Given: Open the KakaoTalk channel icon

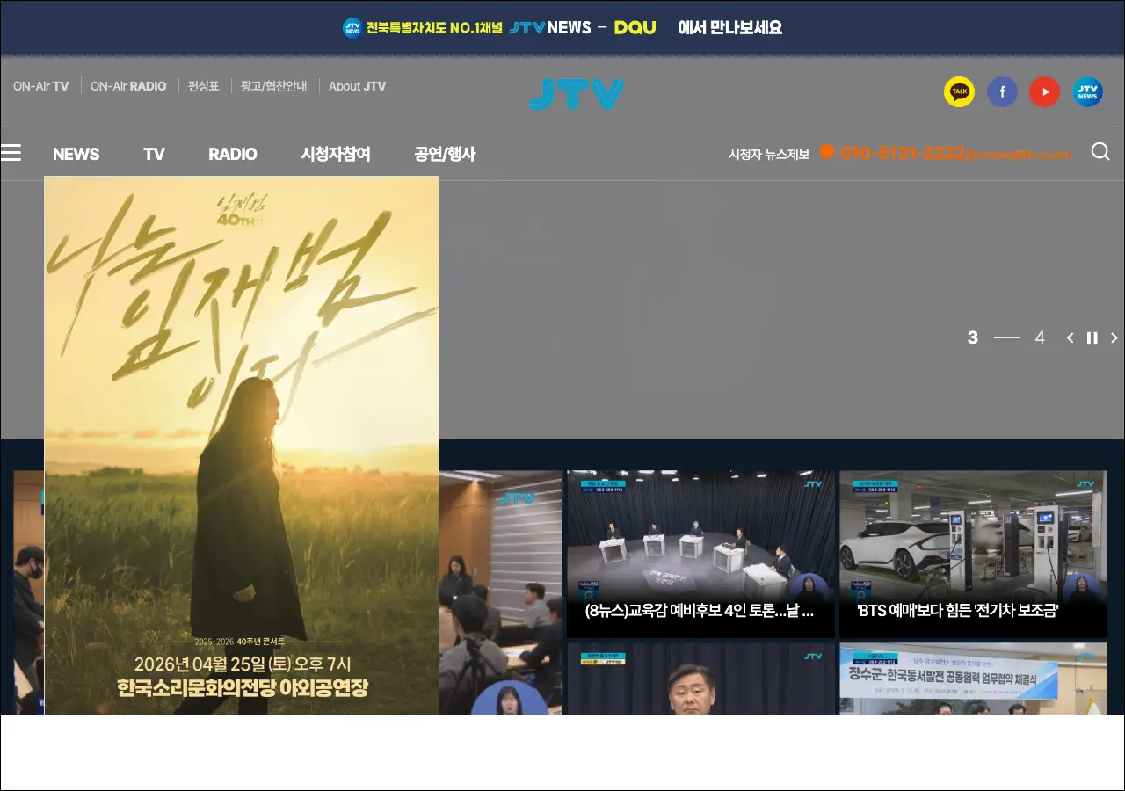Looking at the screenshot, I should pyautogui.click(x=959, y=91).
